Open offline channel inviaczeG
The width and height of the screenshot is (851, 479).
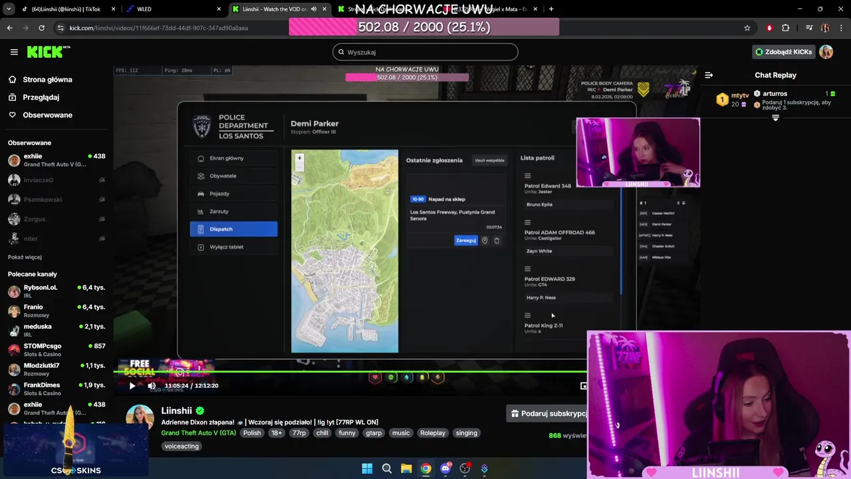pos(57,180)
